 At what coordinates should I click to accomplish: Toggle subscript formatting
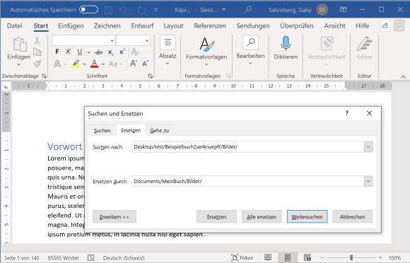coord(110,52)
